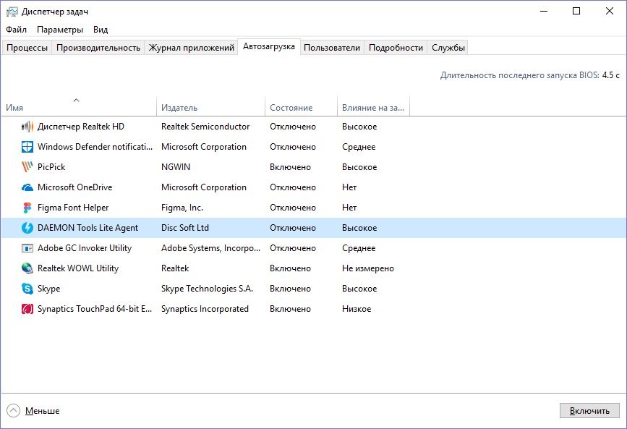Open the Вид menu
627x429 pixels.
pos(101,30)
